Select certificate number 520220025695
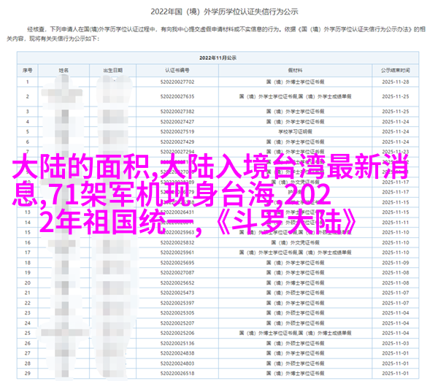Image resolution: width=438 pixels, height=381 pixels. [x=177, y=263]
